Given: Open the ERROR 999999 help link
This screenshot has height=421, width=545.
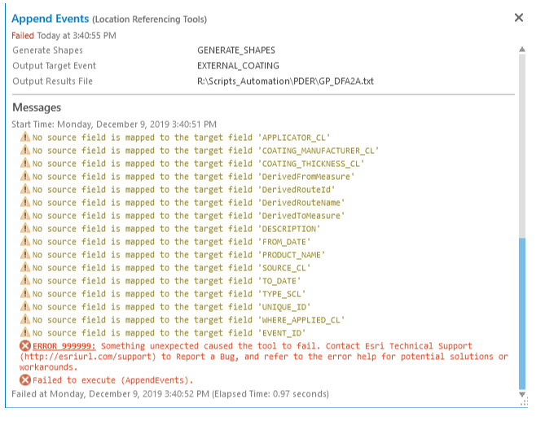Looking at the screenshot, I should click(x=64, y=347).
